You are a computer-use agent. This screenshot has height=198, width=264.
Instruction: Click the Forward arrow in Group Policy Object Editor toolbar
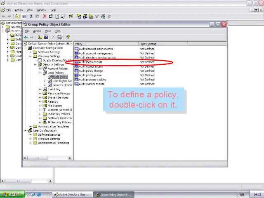pos(32,37)
